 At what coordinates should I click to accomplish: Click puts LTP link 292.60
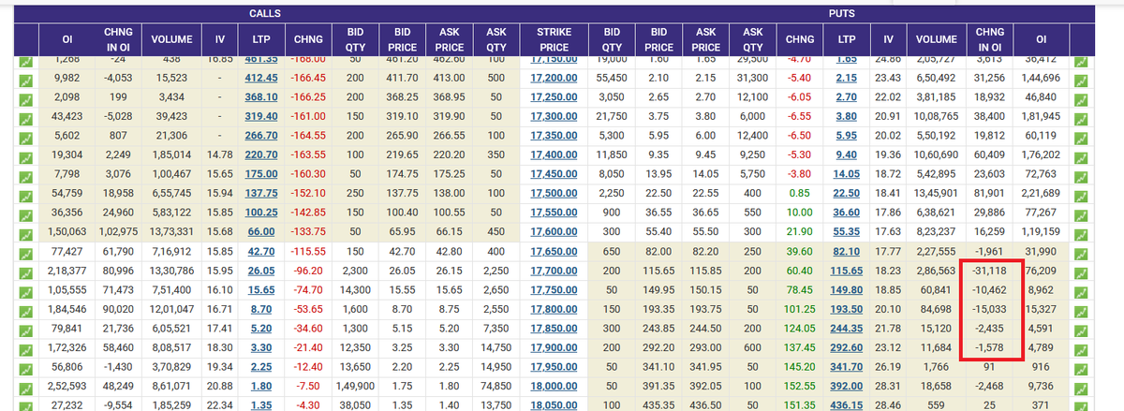[x=846, y=346]
